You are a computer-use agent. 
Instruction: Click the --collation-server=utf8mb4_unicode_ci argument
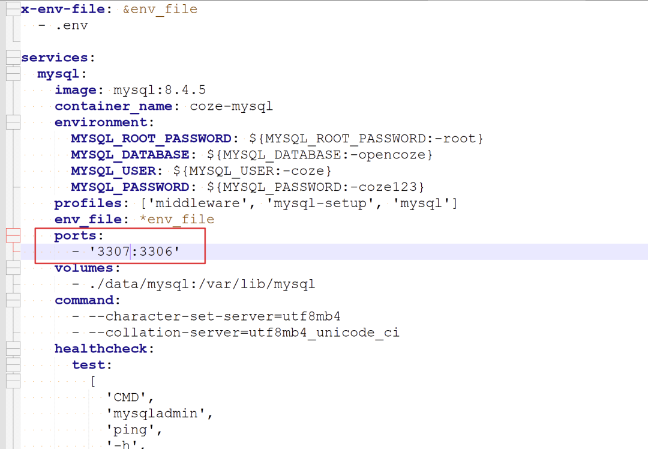click(x=244, y=333)
